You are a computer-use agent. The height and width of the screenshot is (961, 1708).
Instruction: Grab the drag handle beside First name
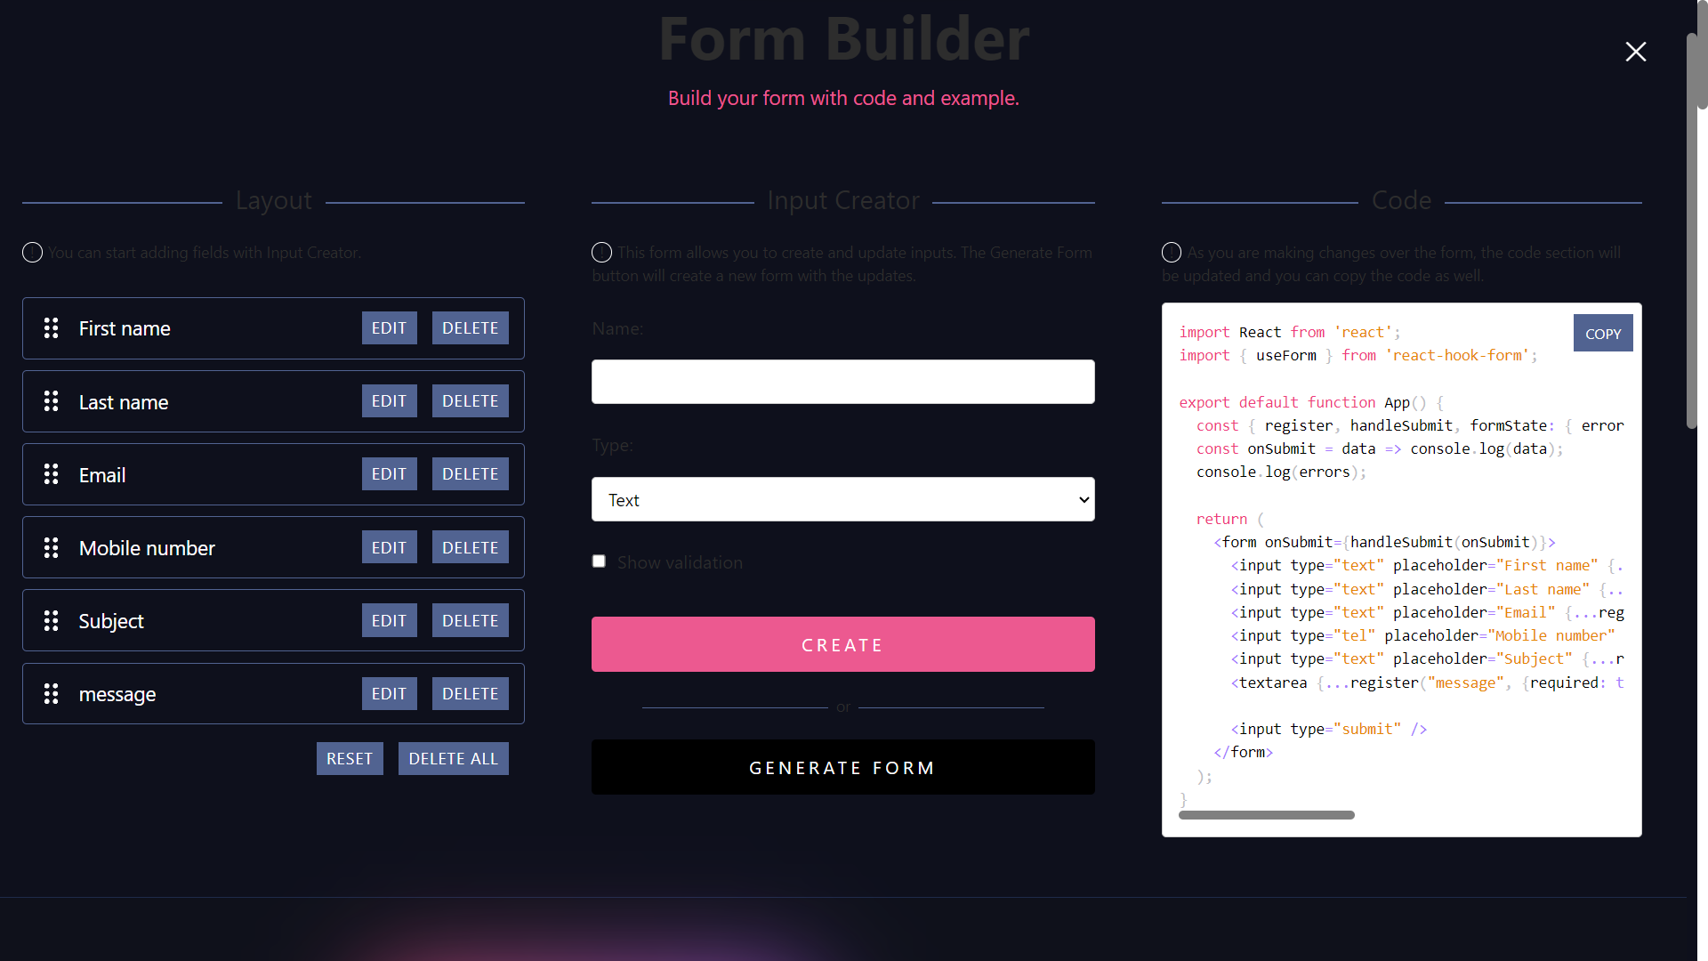click(51, 328)
